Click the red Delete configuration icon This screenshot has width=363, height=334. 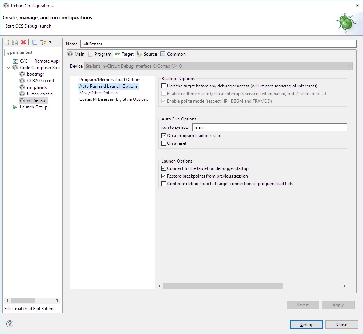23,42
